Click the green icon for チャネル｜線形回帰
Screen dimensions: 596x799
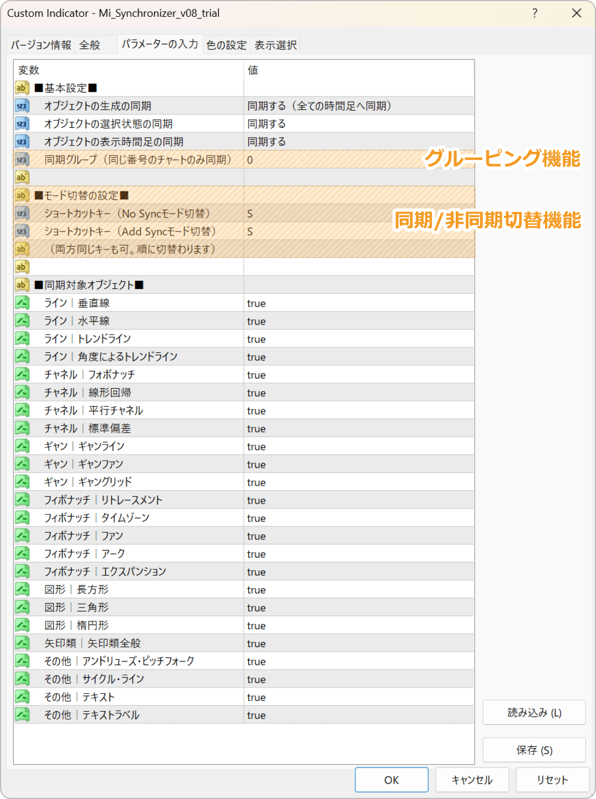[x=22, y=392]
